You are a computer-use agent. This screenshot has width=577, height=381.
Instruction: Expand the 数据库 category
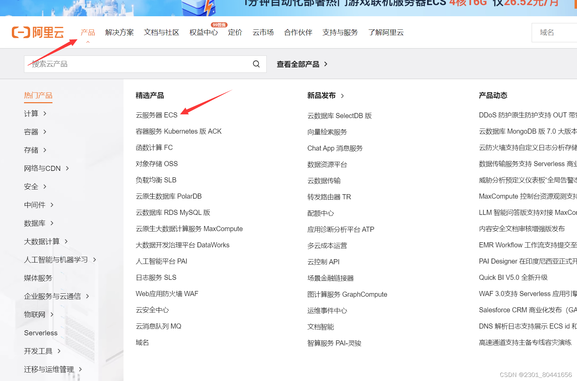[39, 223]
